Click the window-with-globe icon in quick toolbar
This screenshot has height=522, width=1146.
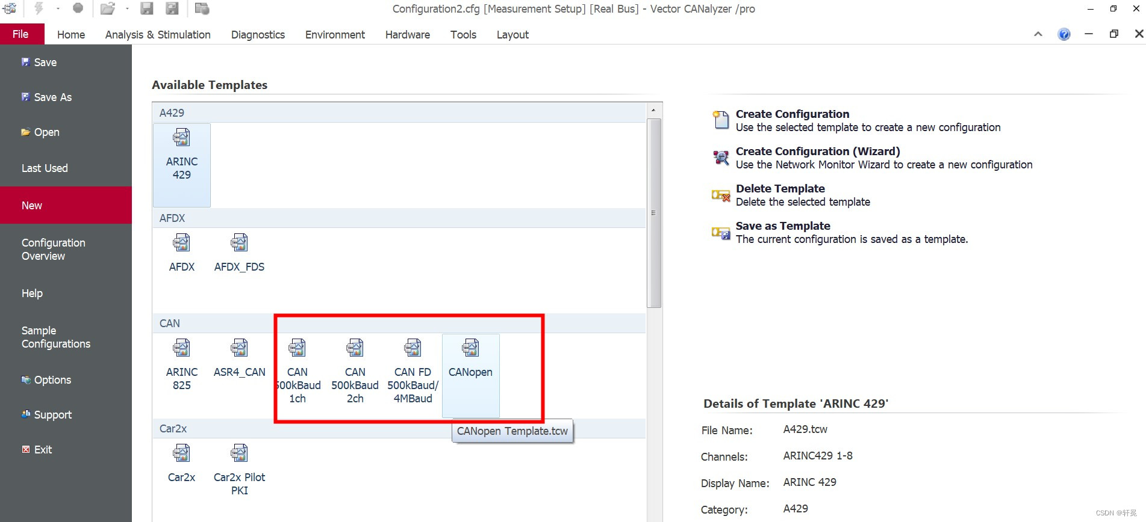tap(202, 8)
